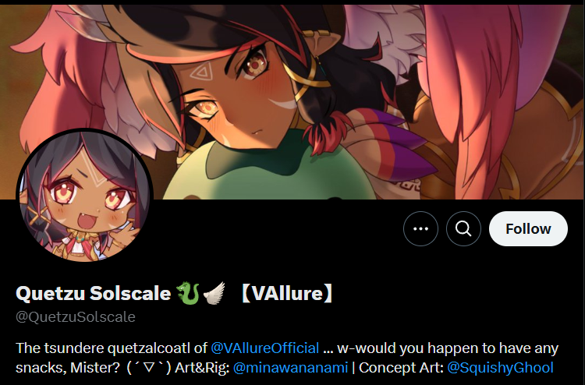Select the @QuetzuSolscale handle text

click(x=76, y=316)
